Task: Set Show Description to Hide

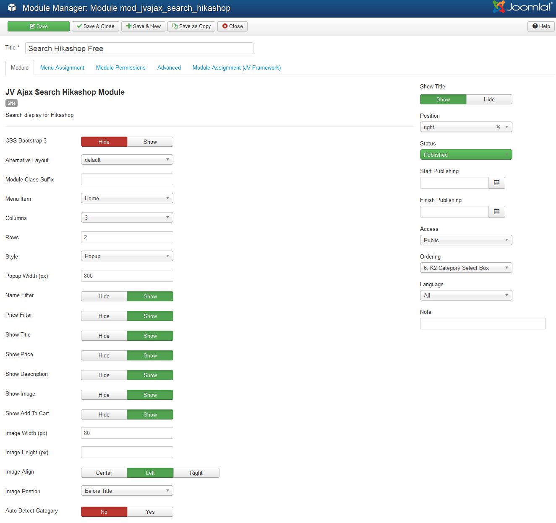Action: [104, 375]
